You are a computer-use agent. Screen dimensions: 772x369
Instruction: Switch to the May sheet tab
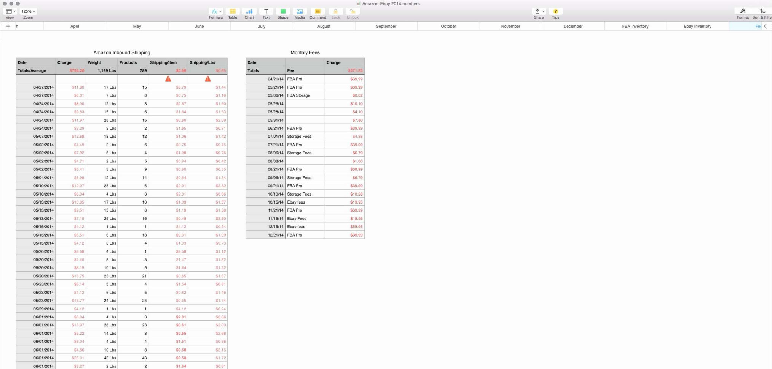137,26
